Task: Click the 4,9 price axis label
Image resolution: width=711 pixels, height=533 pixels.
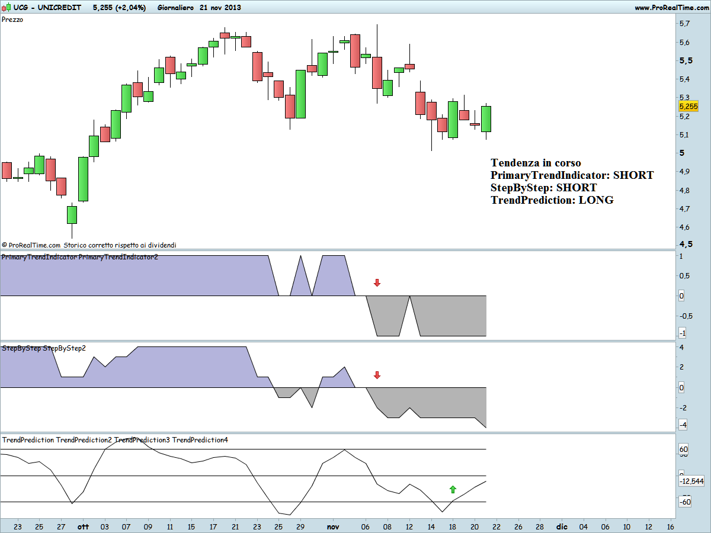Action: pos(684,172)
